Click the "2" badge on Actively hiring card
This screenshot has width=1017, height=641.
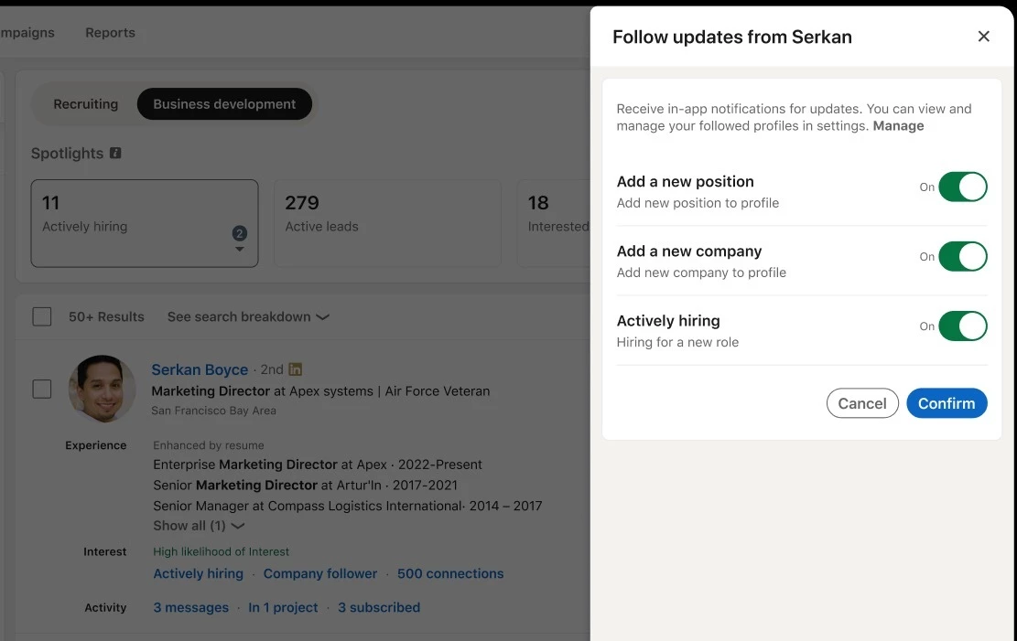239,233
